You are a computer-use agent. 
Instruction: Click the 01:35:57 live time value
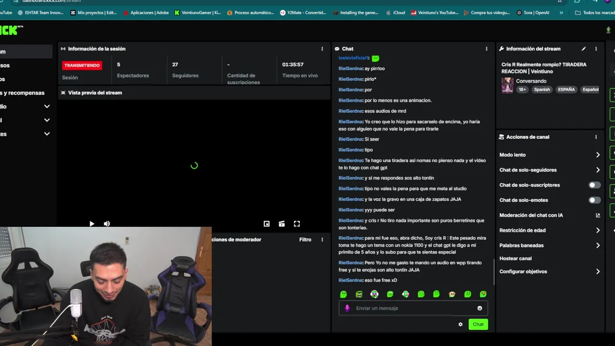293,64
